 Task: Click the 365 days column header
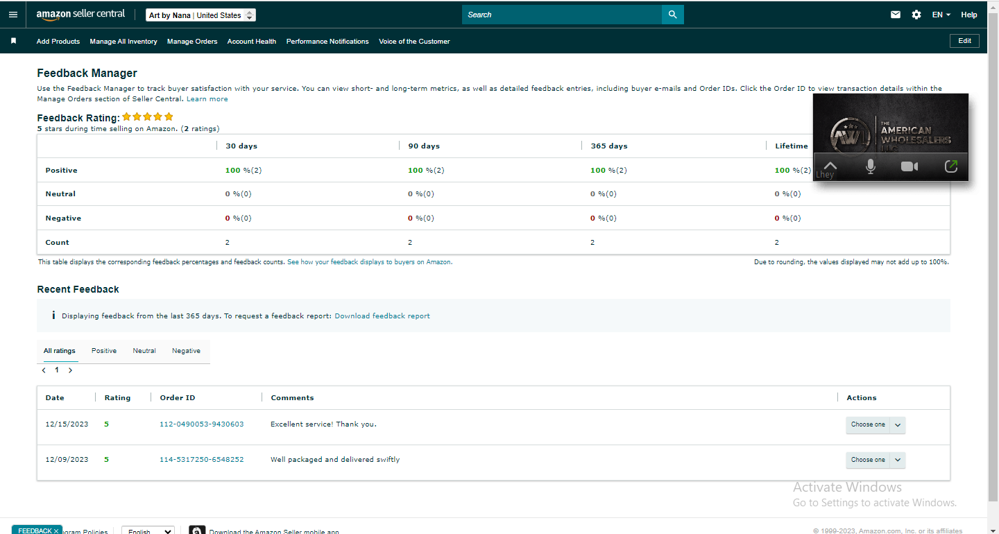(609, 146)
